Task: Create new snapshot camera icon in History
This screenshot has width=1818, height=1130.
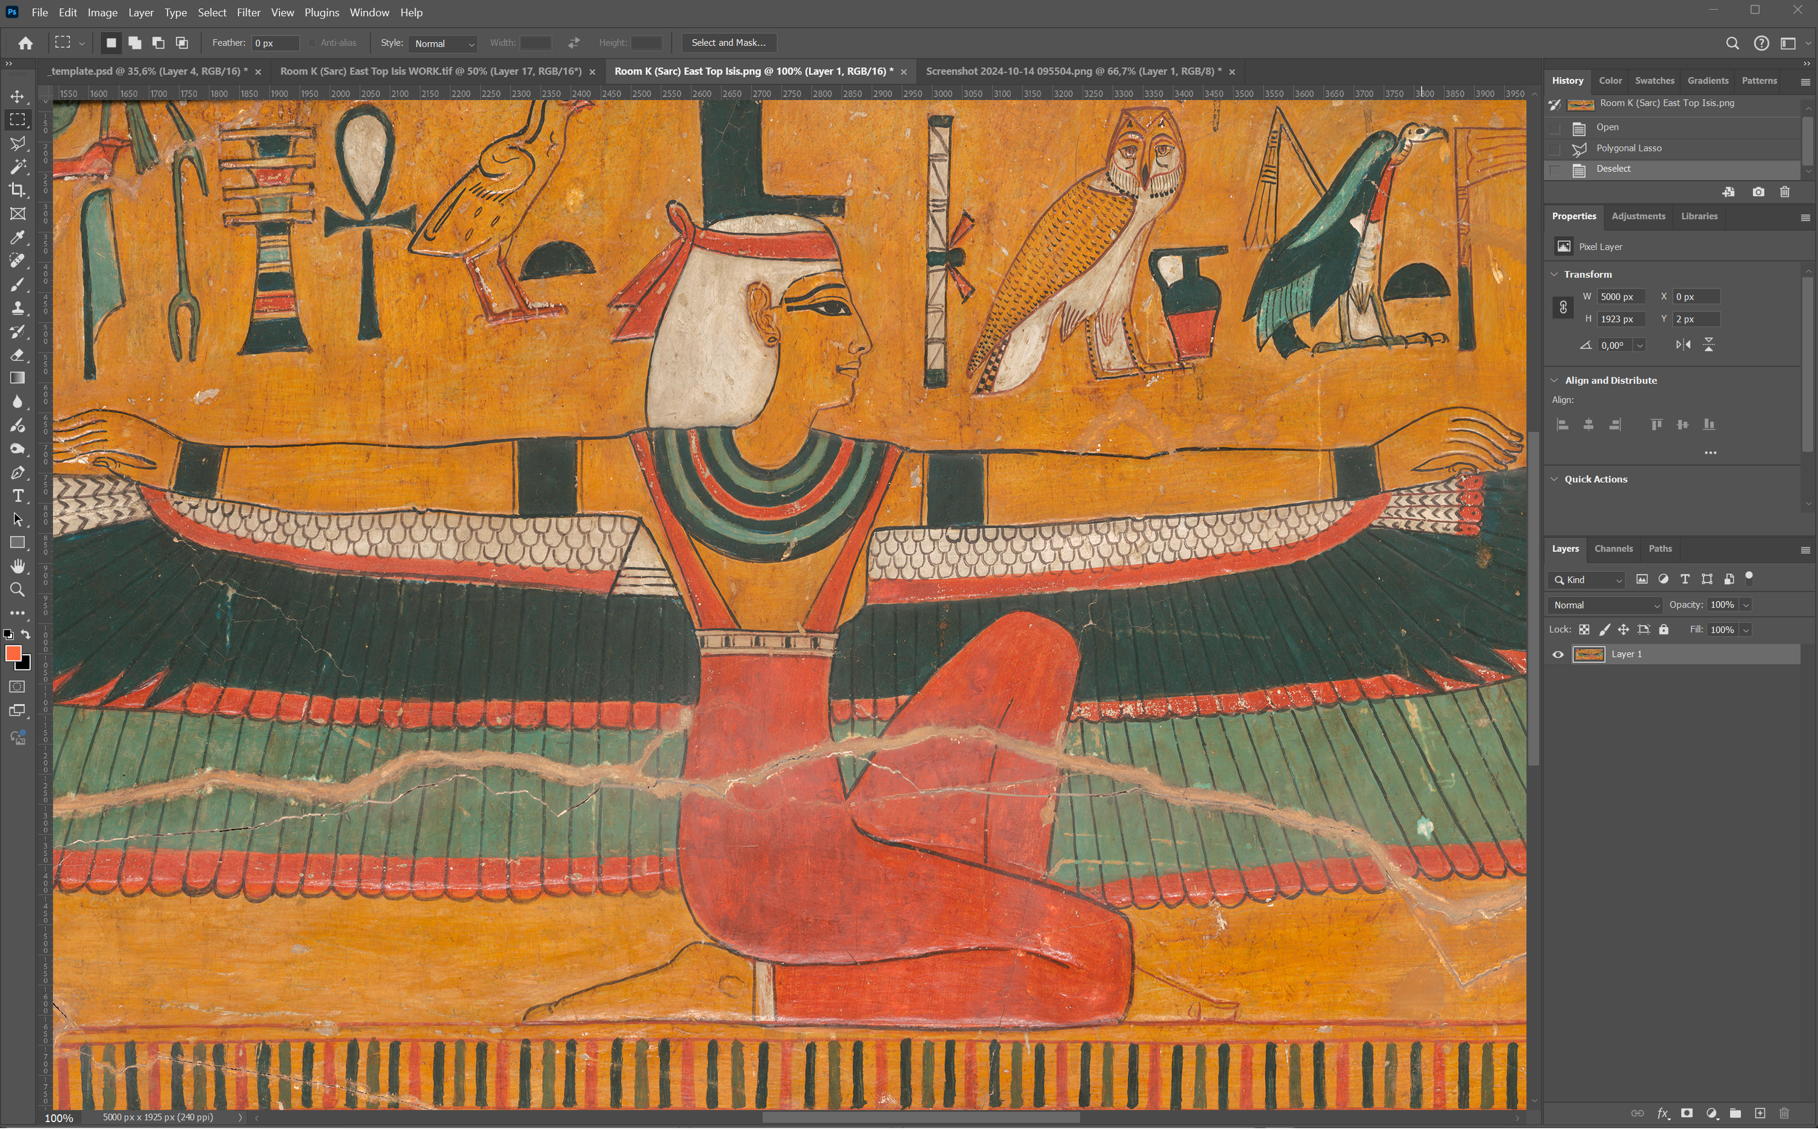Action: click(1758, 192)
